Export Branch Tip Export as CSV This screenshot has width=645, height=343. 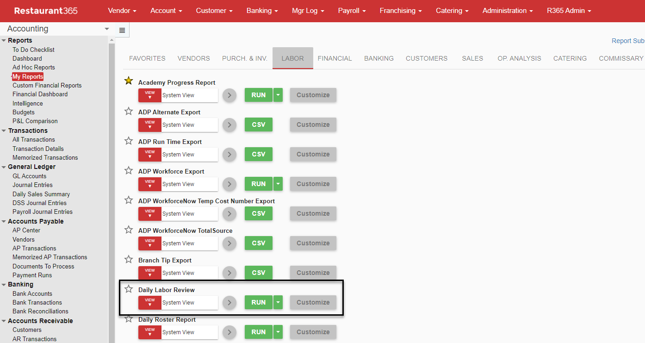(259, 273)
